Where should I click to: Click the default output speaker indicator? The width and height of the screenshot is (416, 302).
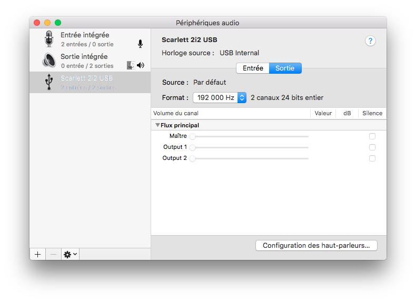coord(141,65)
